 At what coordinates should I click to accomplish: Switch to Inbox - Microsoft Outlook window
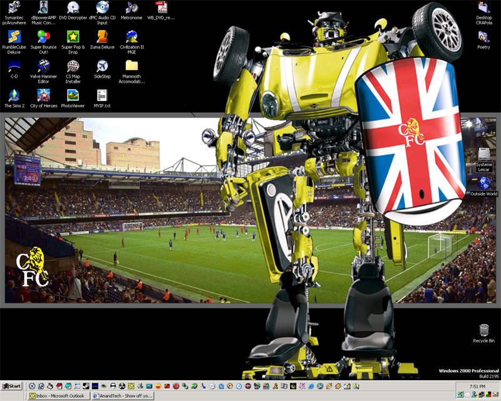(x=59, y=396)
